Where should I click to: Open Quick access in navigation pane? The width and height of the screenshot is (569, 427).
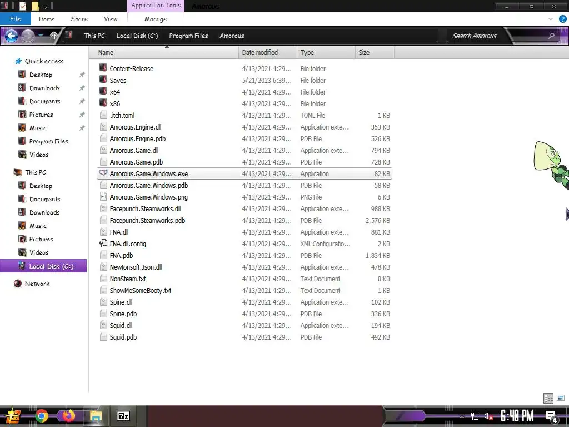(x=44, y=61)
